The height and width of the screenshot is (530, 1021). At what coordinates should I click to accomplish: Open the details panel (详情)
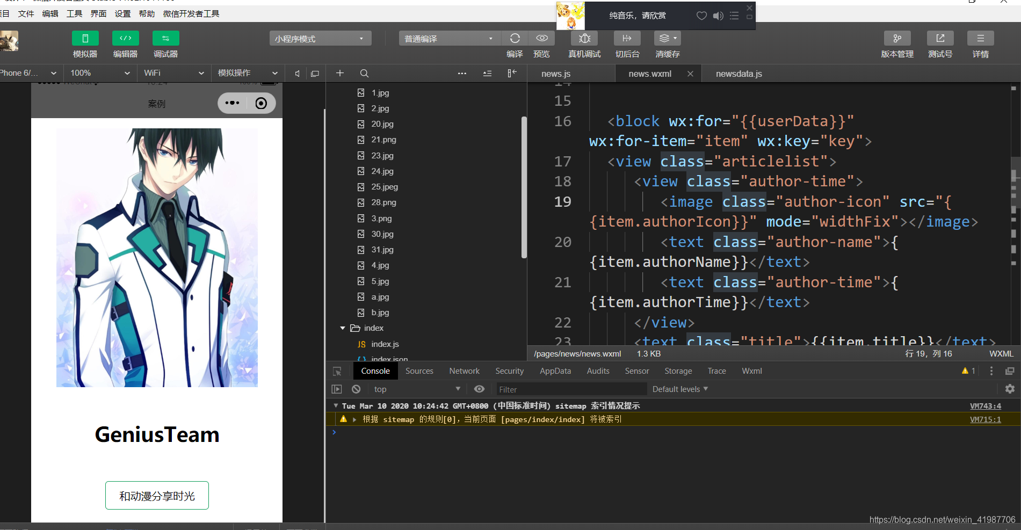(x=980, y=38)
